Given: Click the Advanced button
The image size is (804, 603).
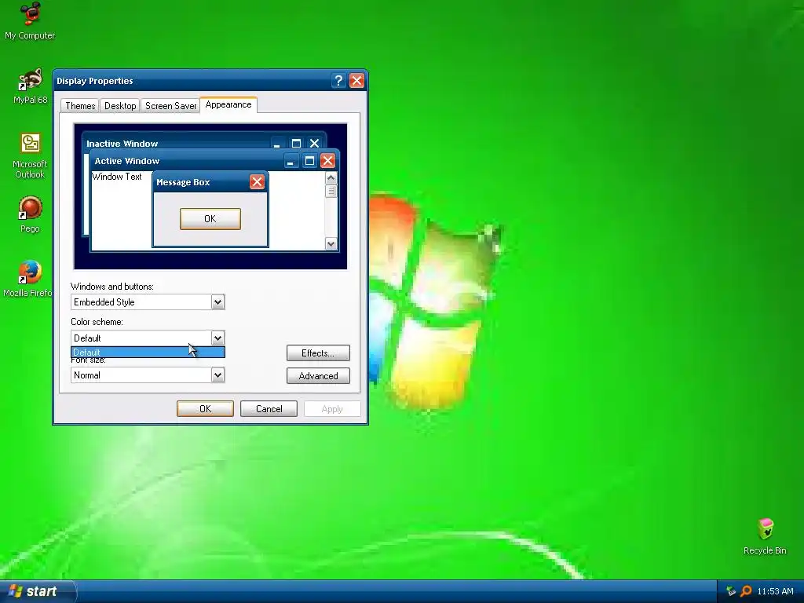Looking at the screenshot, I should click(x=318, y=376).
